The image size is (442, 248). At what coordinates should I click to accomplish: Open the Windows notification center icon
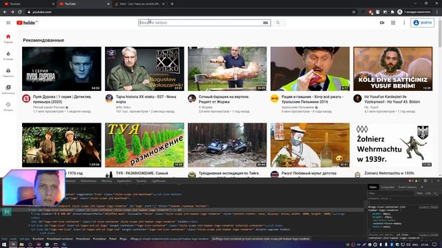434,245
